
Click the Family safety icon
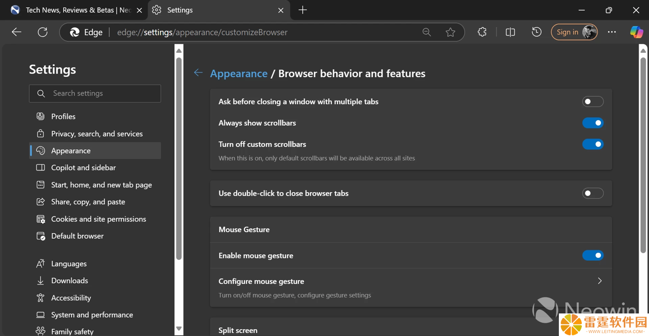pos(41,331)
